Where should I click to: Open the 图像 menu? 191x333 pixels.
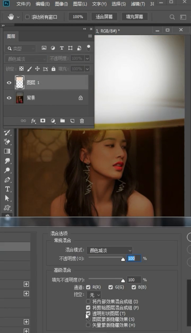pyautogui.click(x=61, y=4)
